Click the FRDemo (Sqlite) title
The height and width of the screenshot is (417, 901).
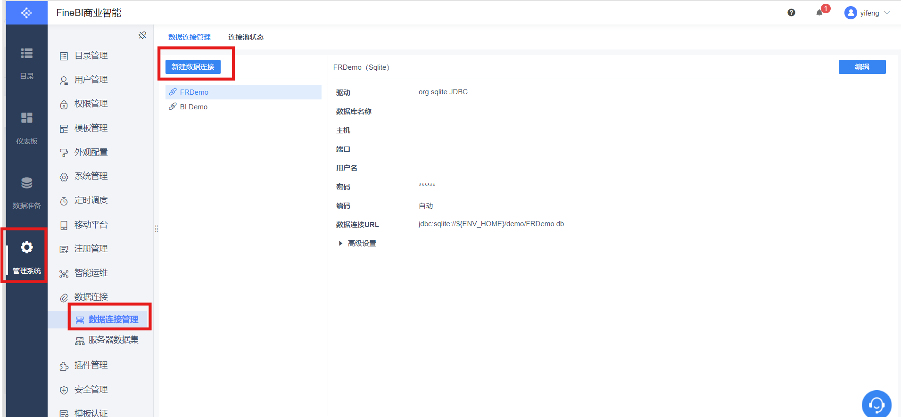click(x=361, y=67)
